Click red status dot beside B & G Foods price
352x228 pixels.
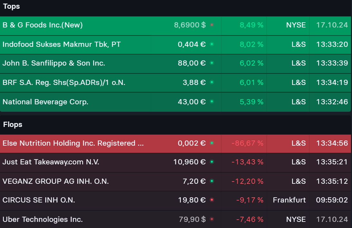(212, 25)
